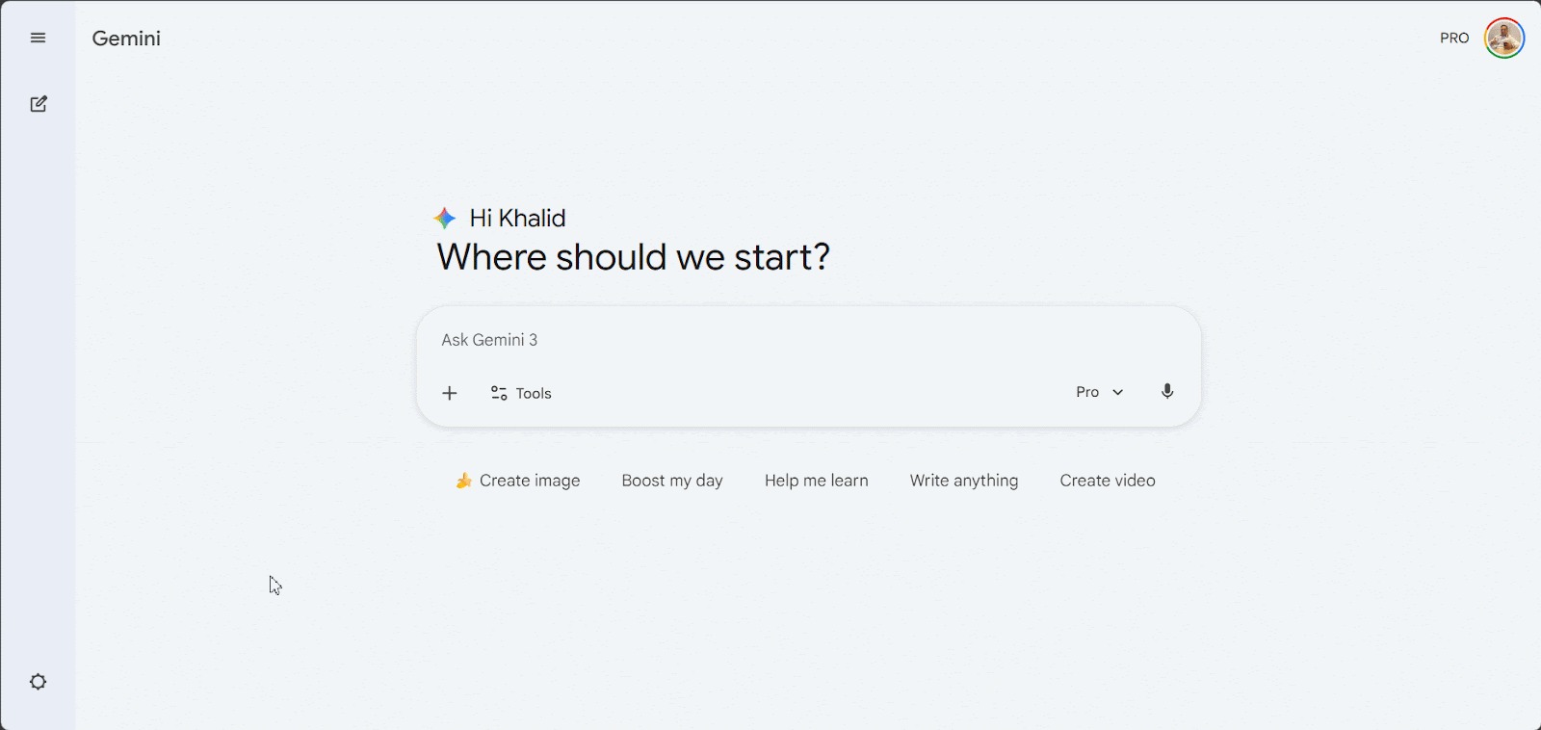Open the account profile avatar
Image resolution: width=1541 pixels, height=730 pixels.
1503,39
